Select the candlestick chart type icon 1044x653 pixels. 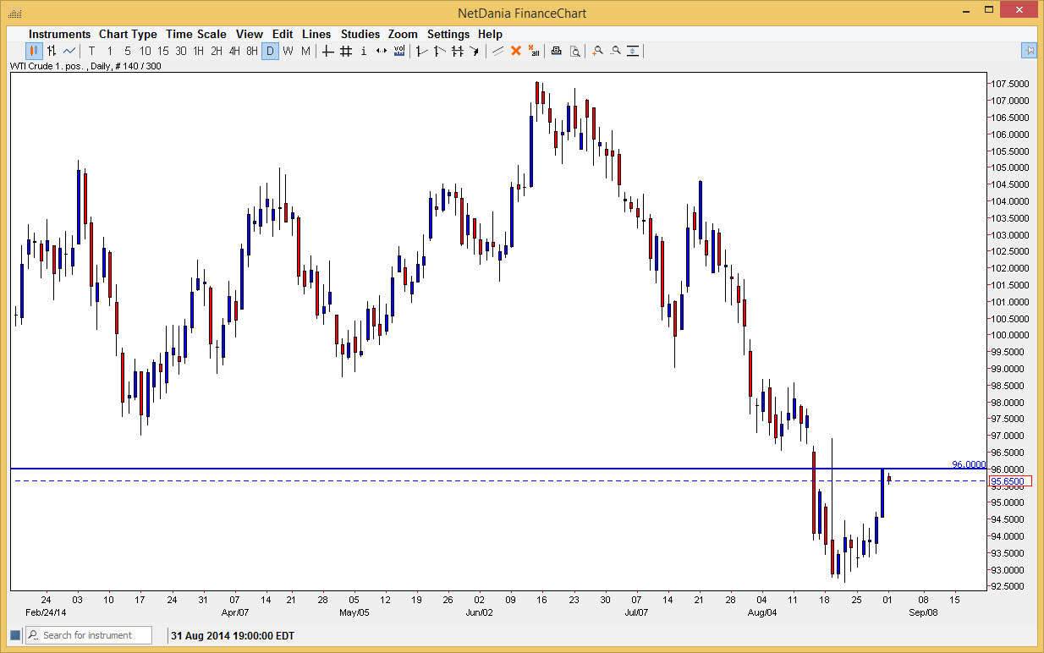click(32, 51)
